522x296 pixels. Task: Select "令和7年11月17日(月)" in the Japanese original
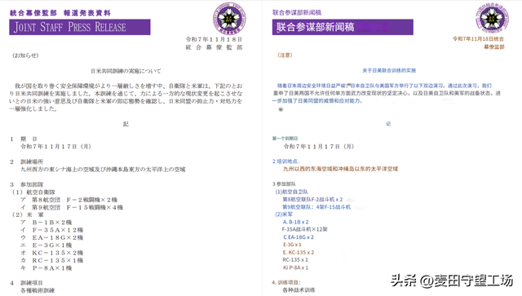point(56,147)
